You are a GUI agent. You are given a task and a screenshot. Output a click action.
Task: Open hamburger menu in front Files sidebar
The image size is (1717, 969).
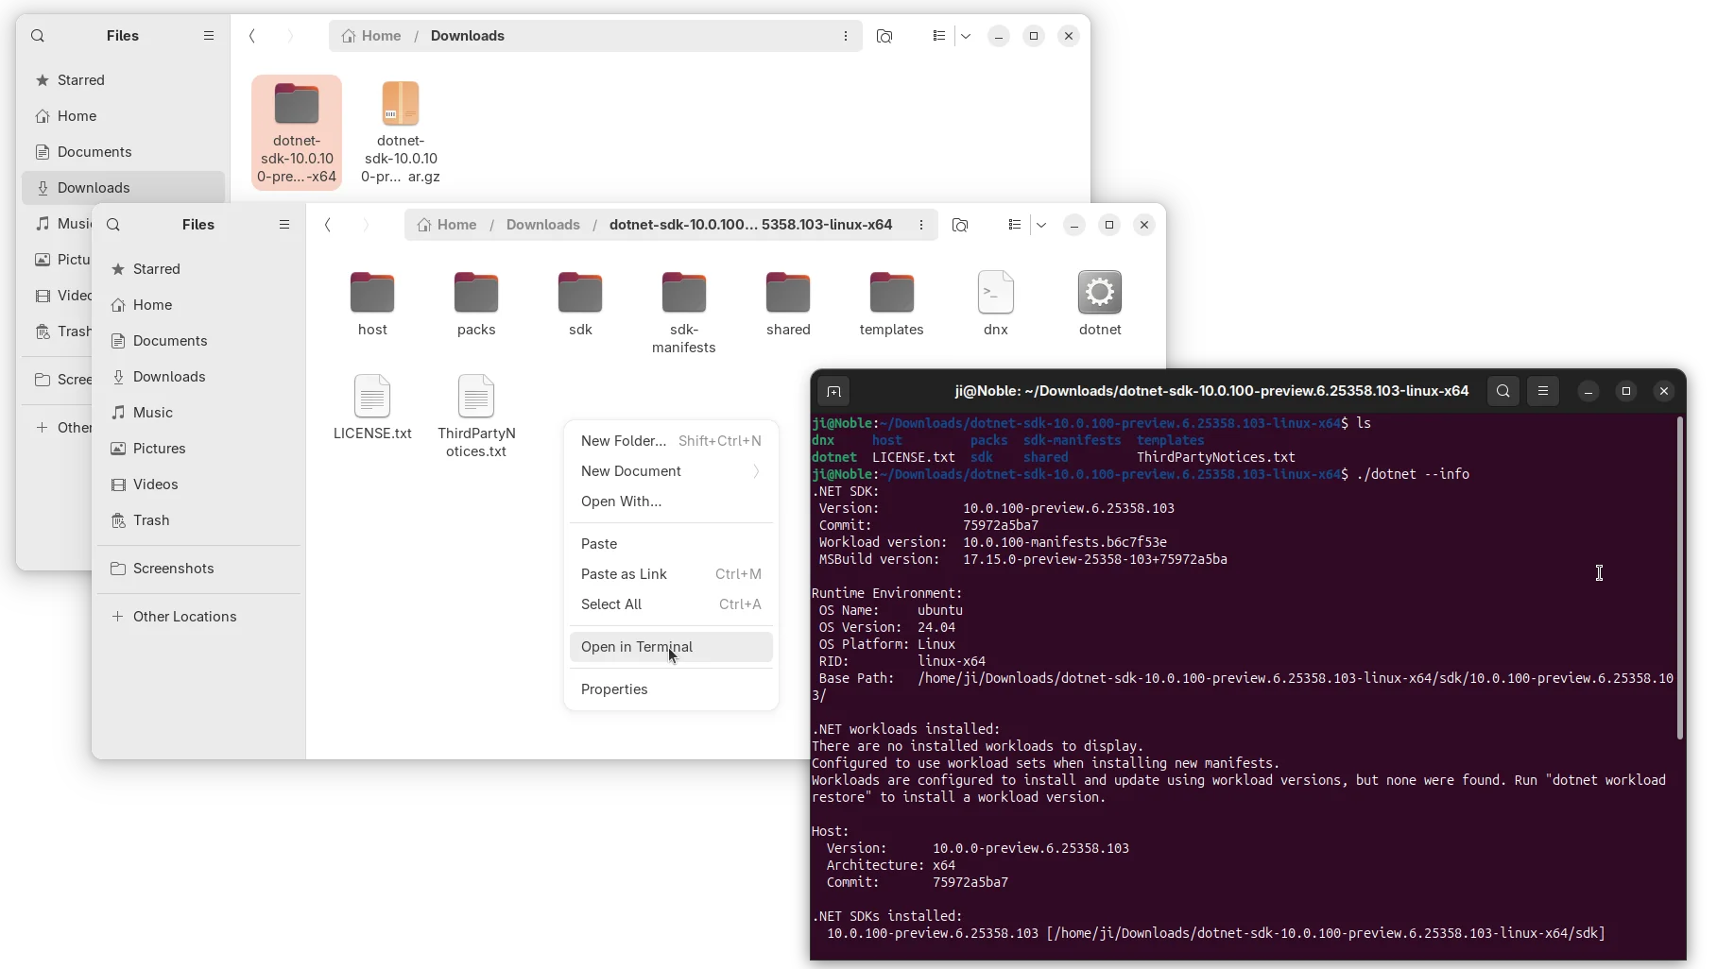pyautogui.click(x=284, y=225)
